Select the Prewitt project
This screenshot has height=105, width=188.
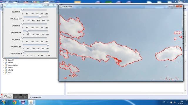point(10,63)
